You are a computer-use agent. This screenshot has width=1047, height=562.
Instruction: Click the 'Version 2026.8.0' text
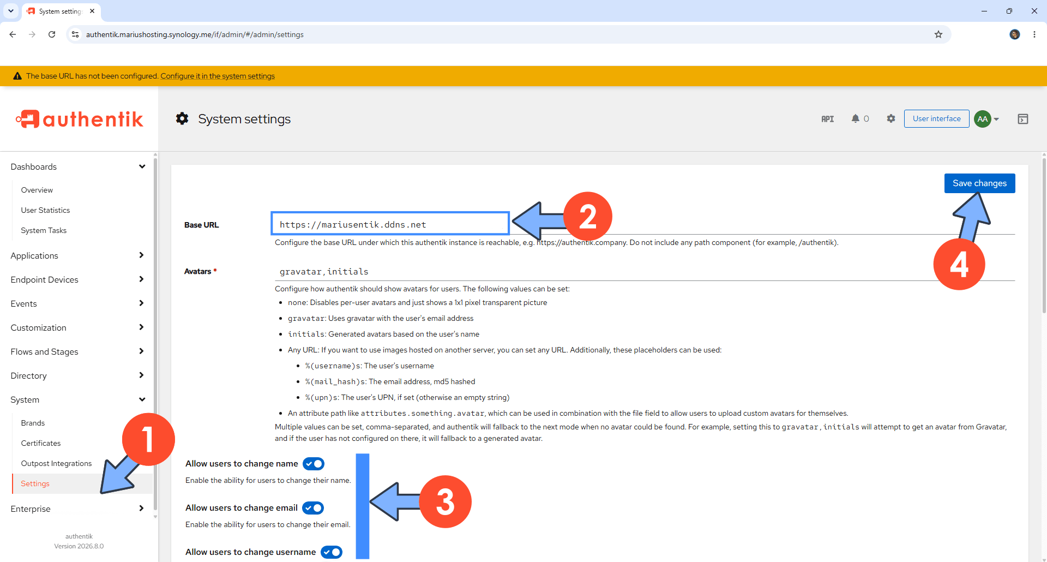(79, 546)
